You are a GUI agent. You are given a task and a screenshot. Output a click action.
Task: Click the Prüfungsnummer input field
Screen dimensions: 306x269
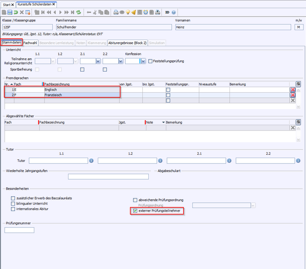[19, 230]
